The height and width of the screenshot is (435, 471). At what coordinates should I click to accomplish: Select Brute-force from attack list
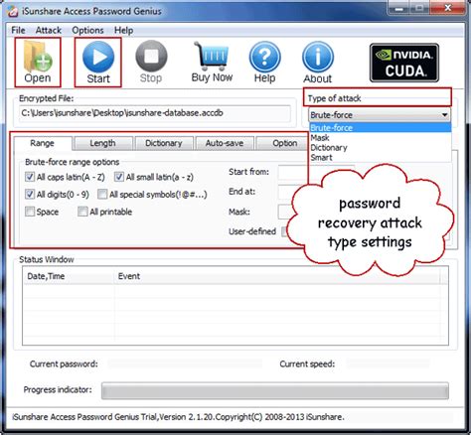click(x=381, y=128)
